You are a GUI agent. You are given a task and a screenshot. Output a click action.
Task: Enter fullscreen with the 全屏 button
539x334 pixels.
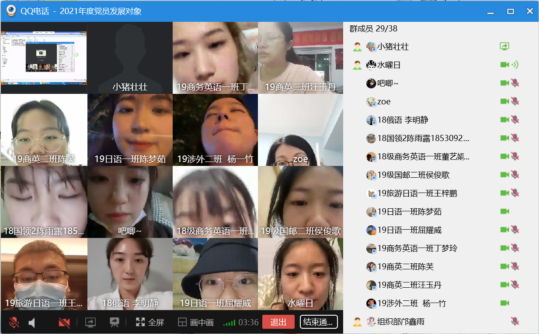coord(150,323)
